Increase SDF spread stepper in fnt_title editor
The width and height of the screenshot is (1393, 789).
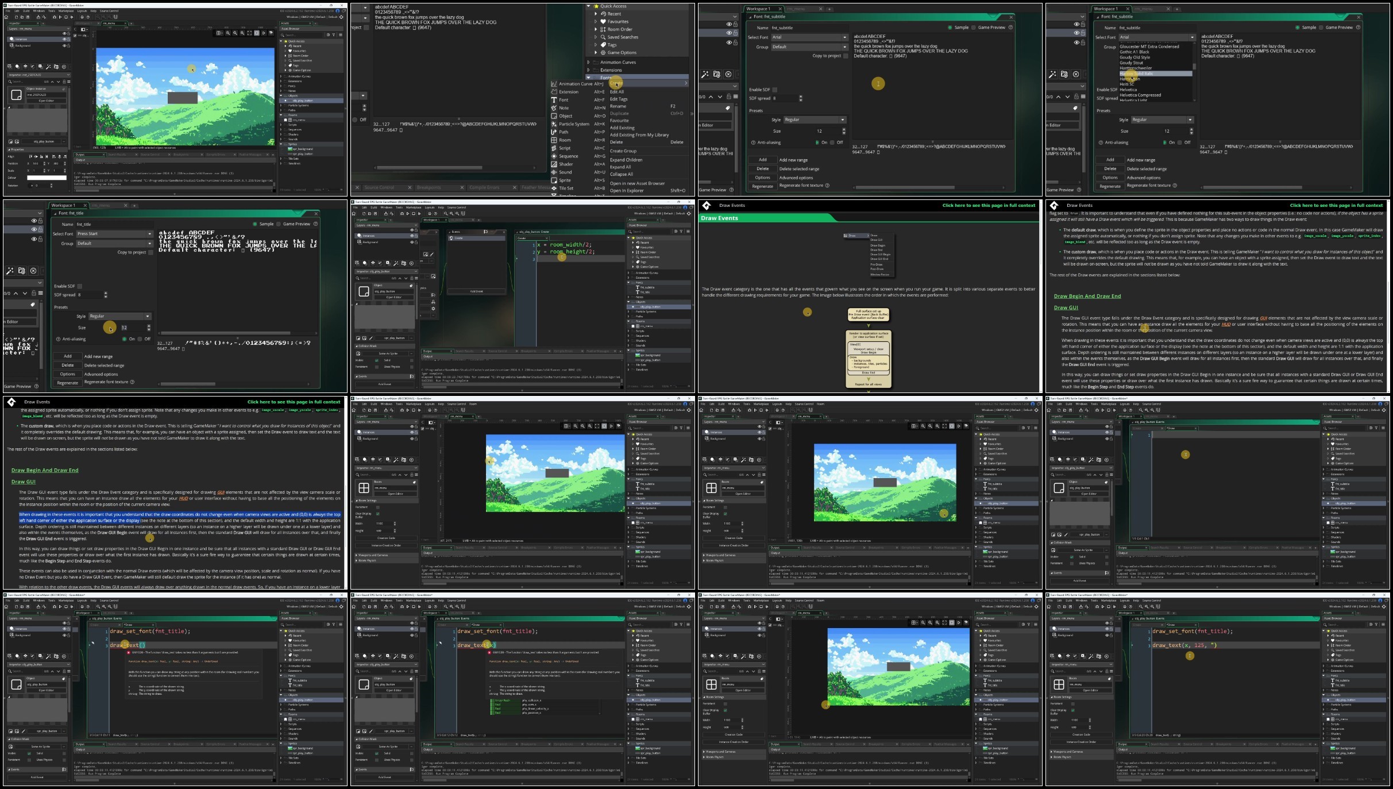pyautogui.click(x=106, y=293)
